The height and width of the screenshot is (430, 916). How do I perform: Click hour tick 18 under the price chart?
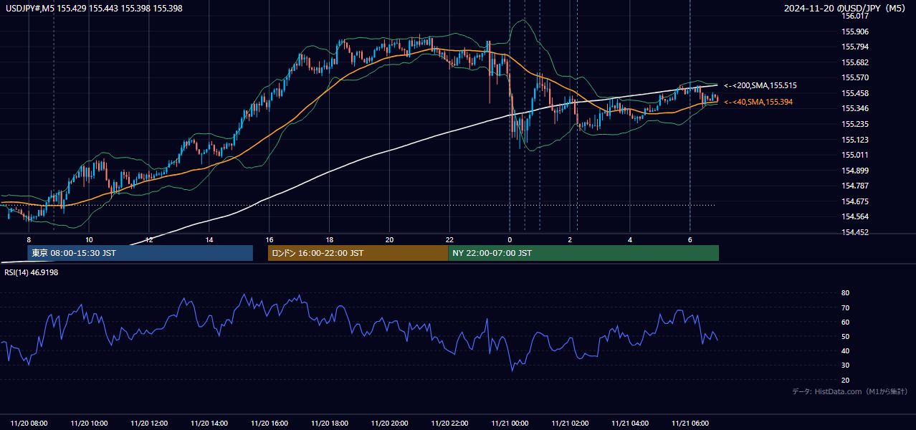coord(330,239)
